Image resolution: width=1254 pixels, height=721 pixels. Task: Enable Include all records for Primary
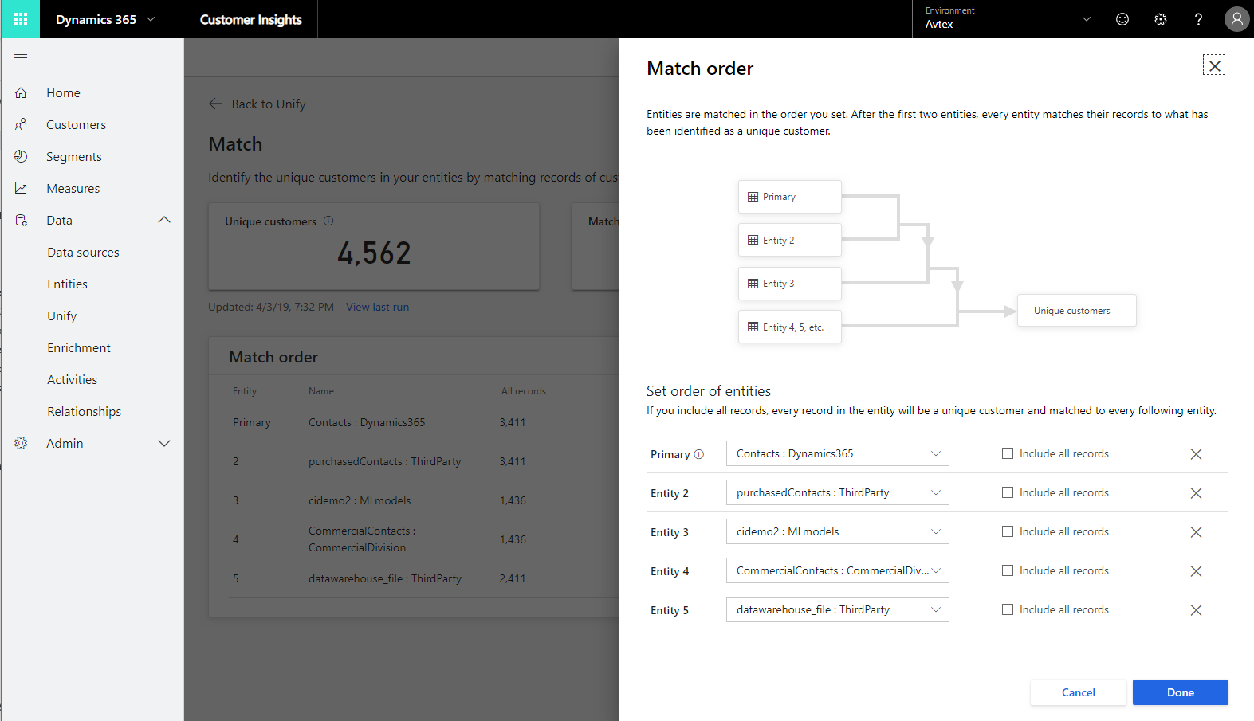coord(1008,453)
